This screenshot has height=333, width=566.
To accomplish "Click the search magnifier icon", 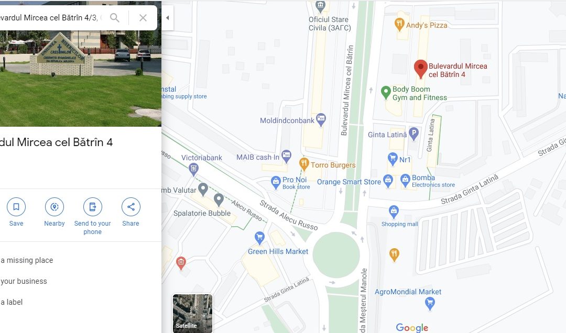I will [x=115, y=18].
